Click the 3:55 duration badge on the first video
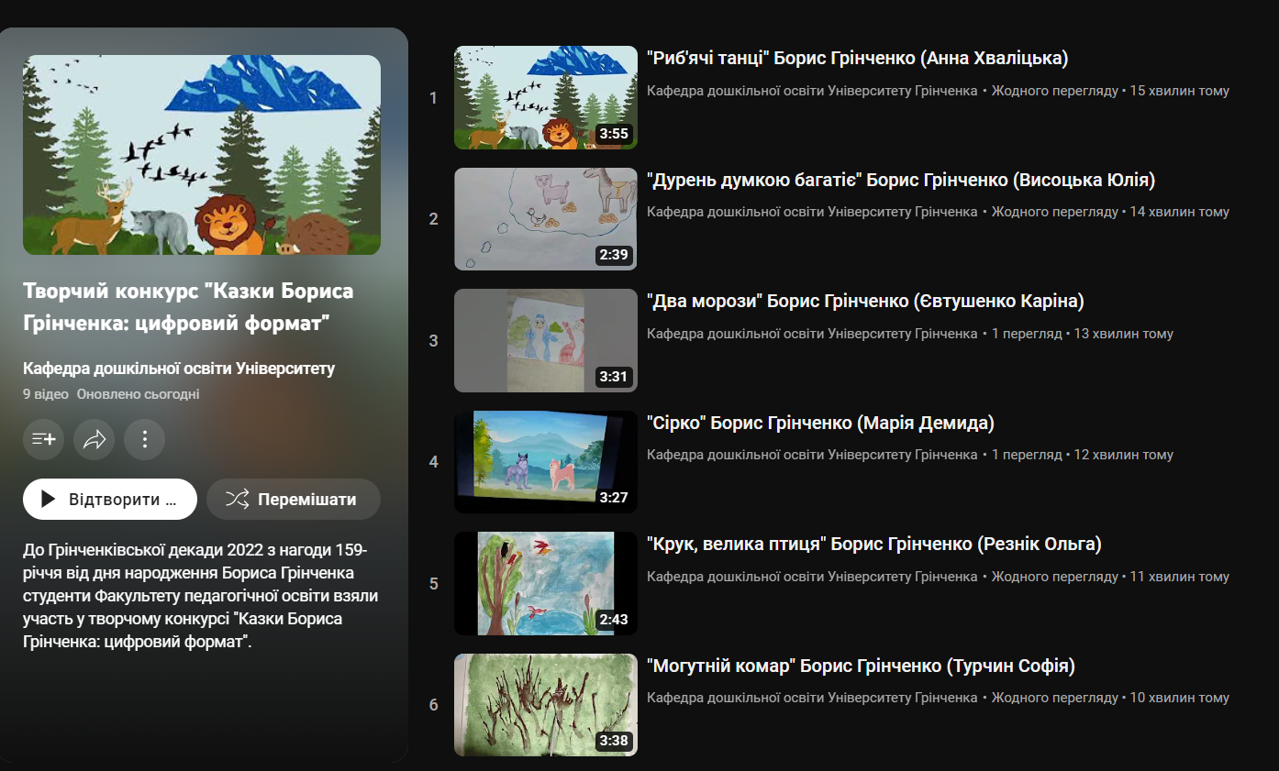The height and width of the screenshot is (771, 1279). (x=613, y=134)
